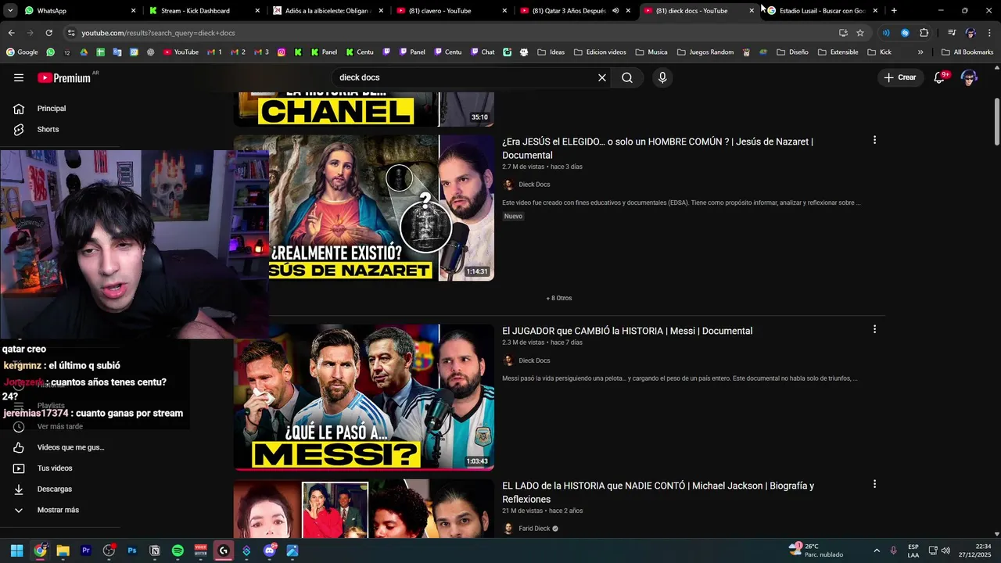Click the Dieck Docs channel under Jesús video
This screenshot has width=1001, height=563.
[534, 185]
